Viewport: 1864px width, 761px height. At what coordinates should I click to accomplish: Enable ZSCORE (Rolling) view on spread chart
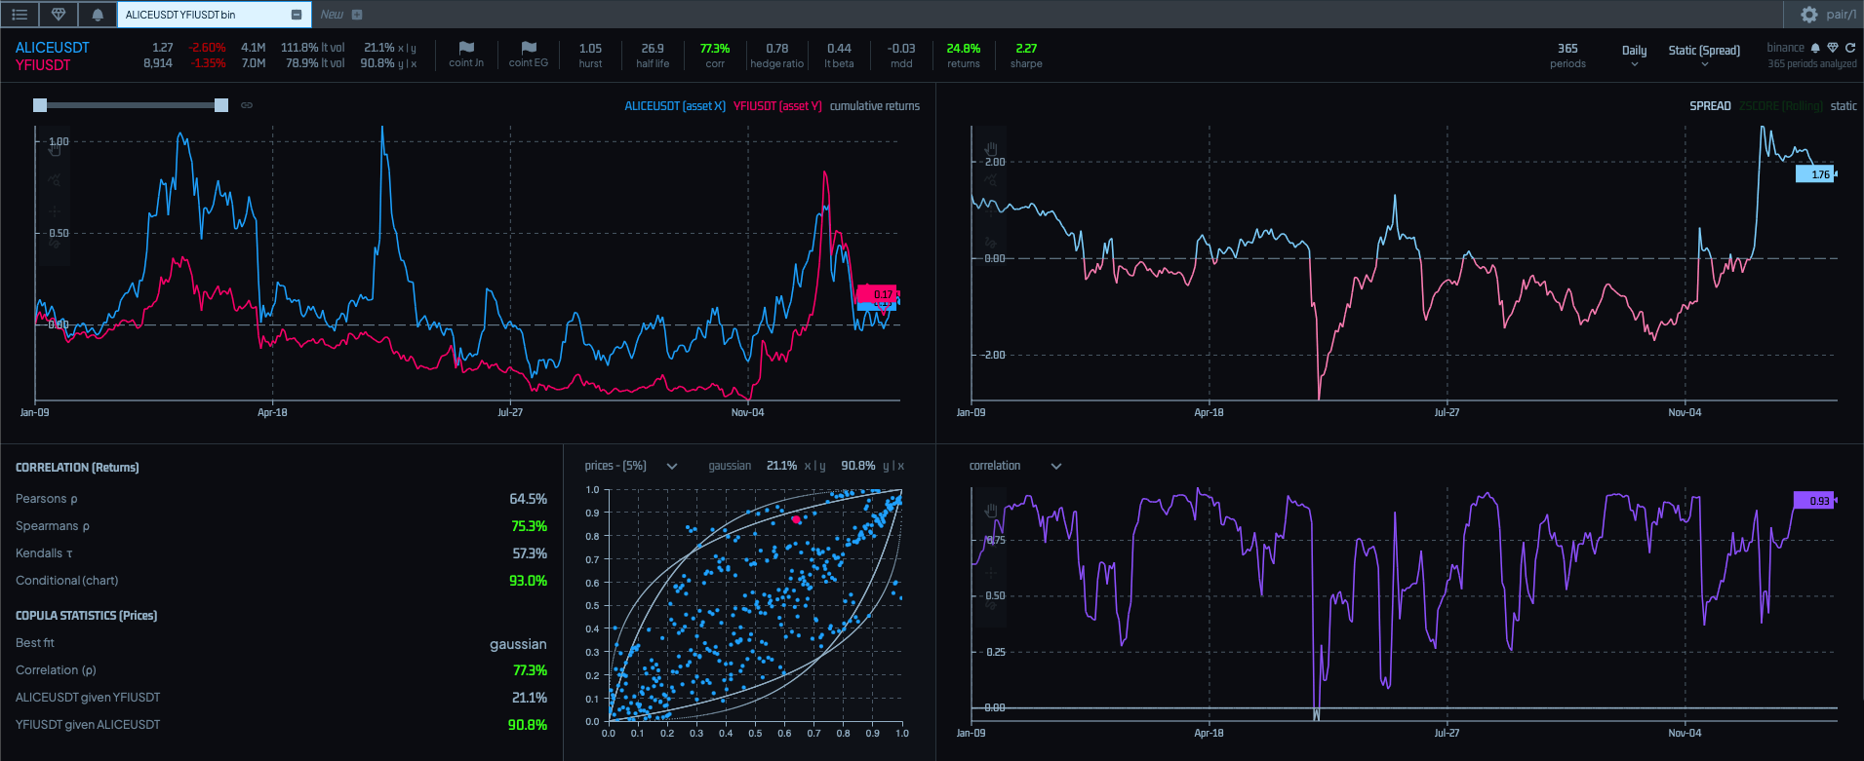point(1780,106)
